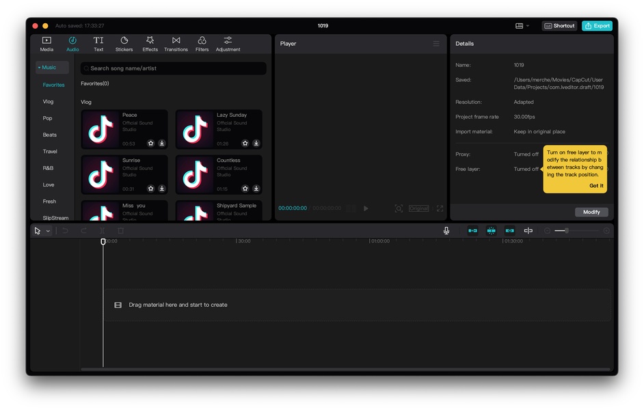Click the player fullscreen icon
The height and width of the screenshot is (410, 644).
coord(440,208)
